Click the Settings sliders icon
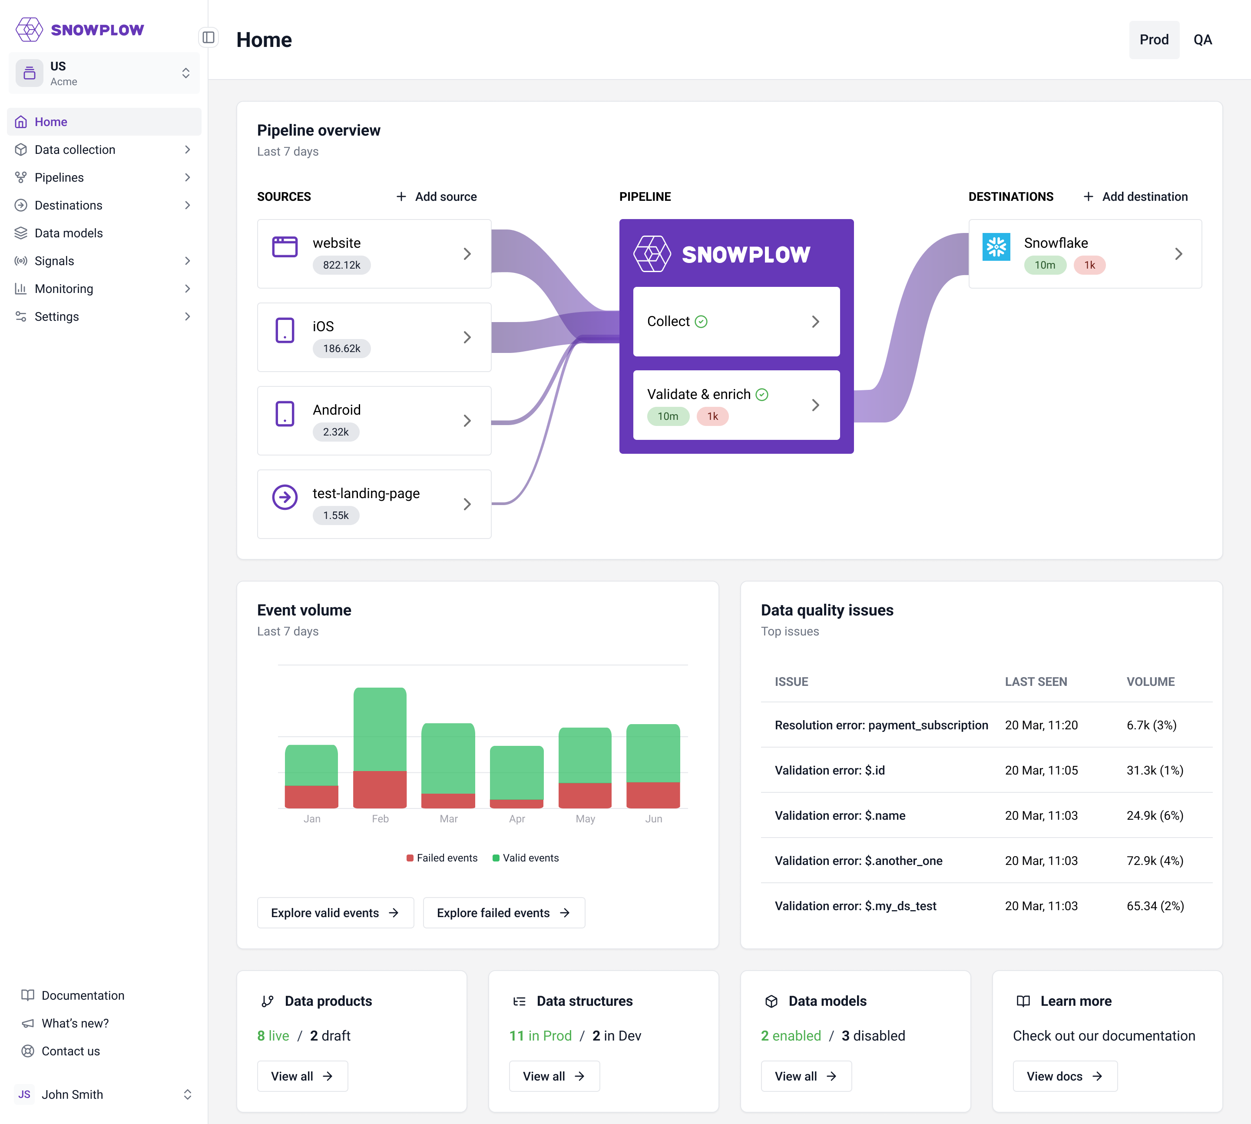Viewport: 1251px width, 1124px height. click(21, 316)
